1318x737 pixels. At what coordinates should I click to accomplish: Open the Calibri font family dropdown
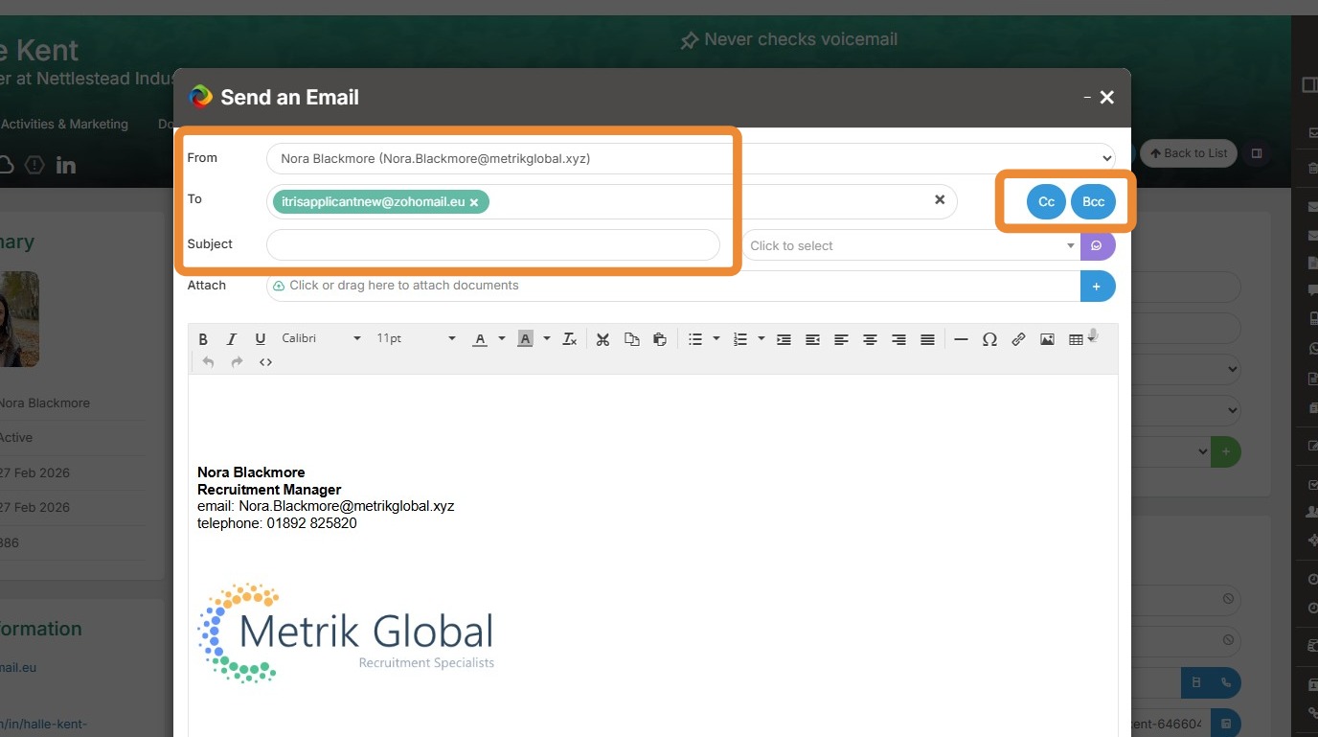(321, 338)
